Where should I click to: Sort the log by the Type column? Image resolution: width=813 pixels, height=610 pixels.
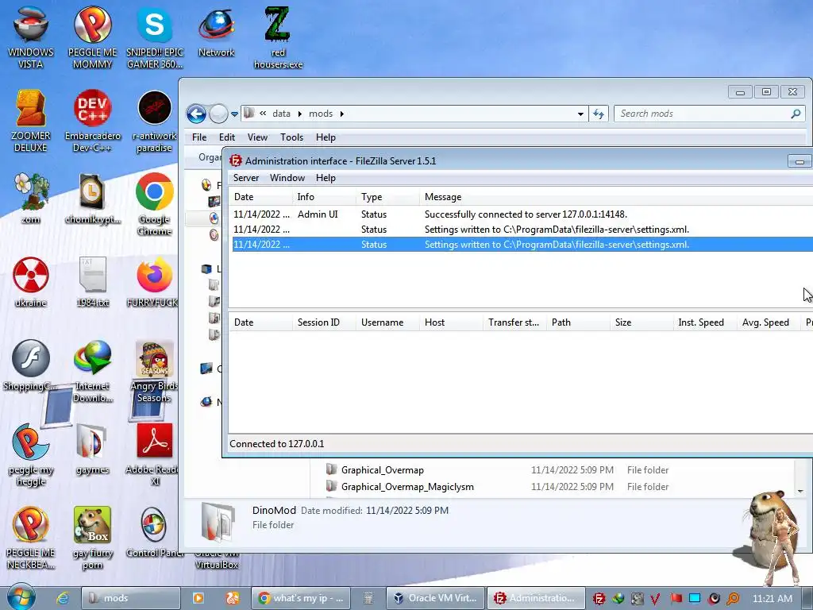click(387, 197)
